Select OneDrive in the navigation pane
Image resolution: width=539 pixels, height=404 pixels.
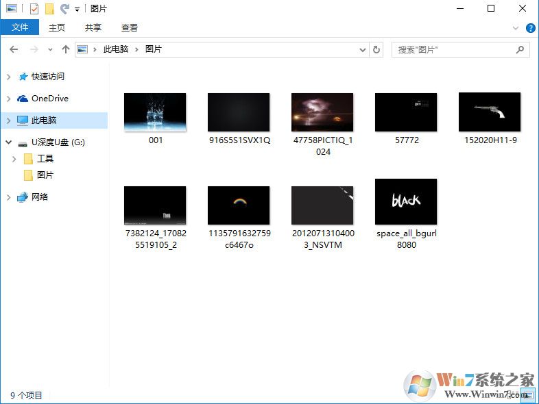(x=49, y=99)
